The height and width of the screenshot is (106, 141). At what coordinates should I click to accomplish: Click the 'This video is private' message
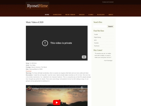[x=61, y=43]
